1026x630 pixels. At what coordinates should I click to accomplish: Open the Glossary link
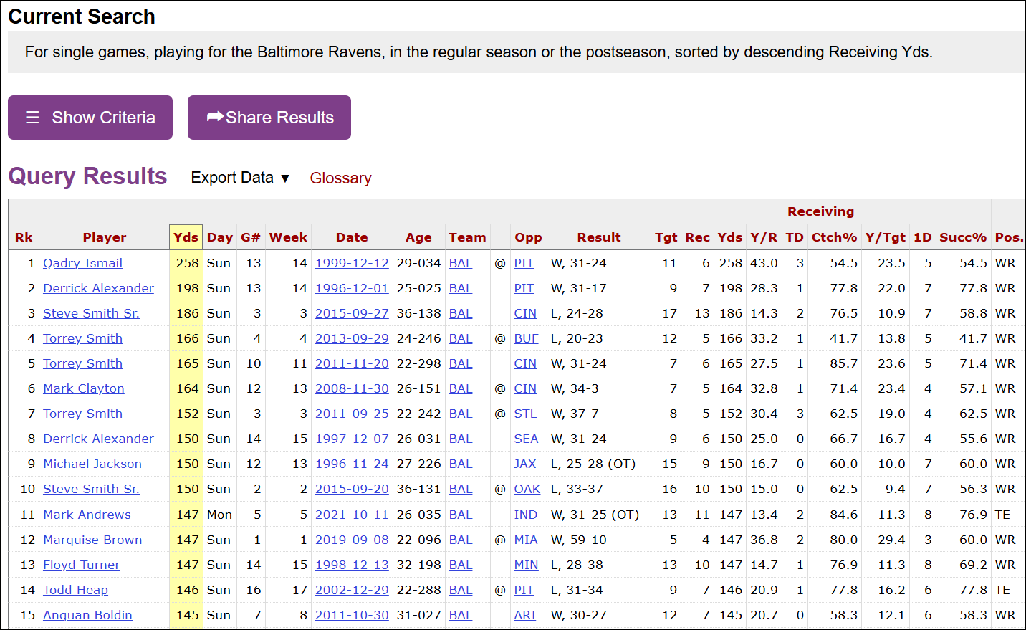click(340, 178)
